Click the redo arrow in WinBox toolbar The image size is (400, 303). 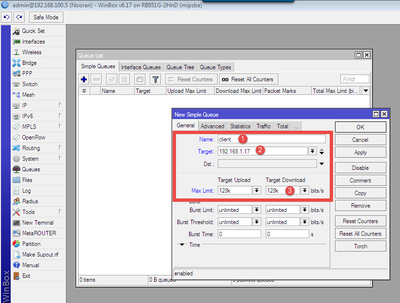19,17
